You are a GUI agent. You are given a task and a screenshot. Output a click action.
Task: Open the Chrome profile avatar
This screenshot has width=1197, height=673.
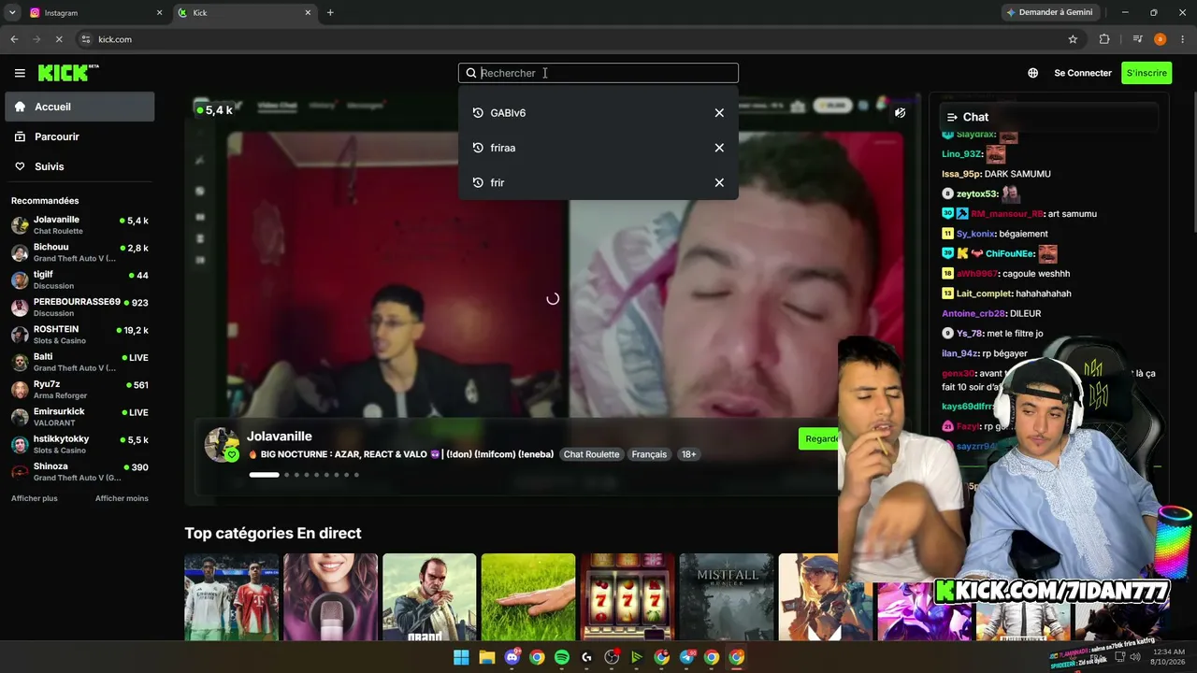point(1161,39)
